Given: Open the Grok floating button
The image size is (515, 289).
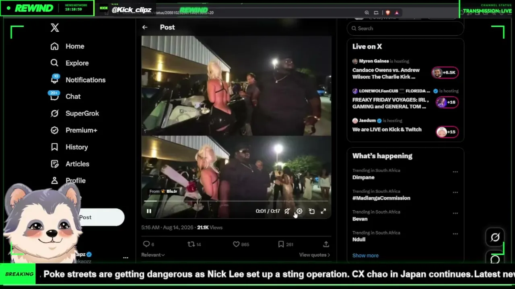Looking at the screenshot, I should (495, 238).
